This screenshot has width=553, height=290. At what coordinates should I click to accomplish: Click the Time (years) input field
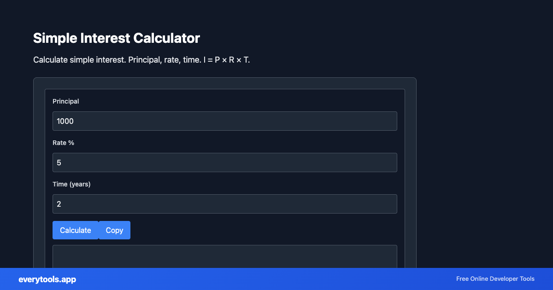click(224, 203)
